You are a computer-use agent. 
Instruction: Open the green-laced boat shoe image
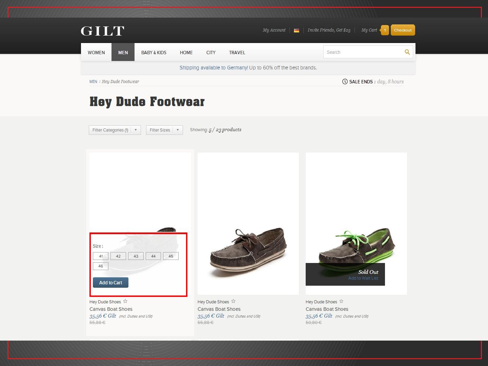[x=356, y=224]
